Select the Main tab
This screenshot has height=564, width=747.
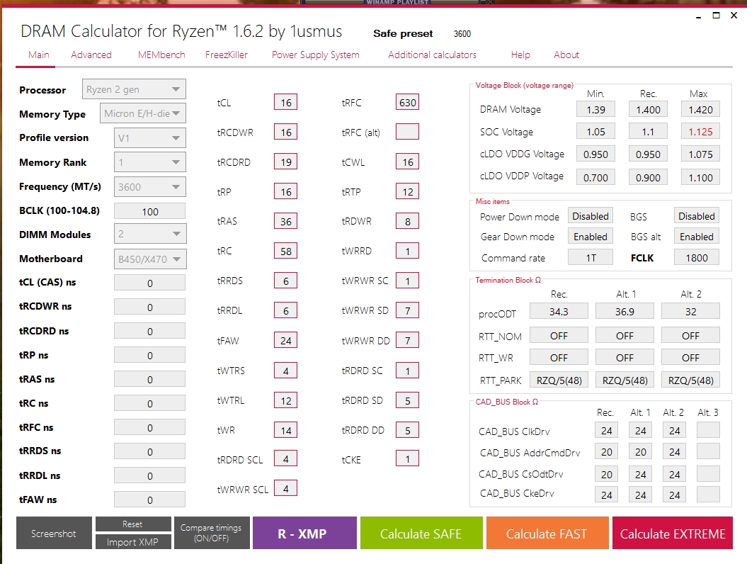pos(38,55)
